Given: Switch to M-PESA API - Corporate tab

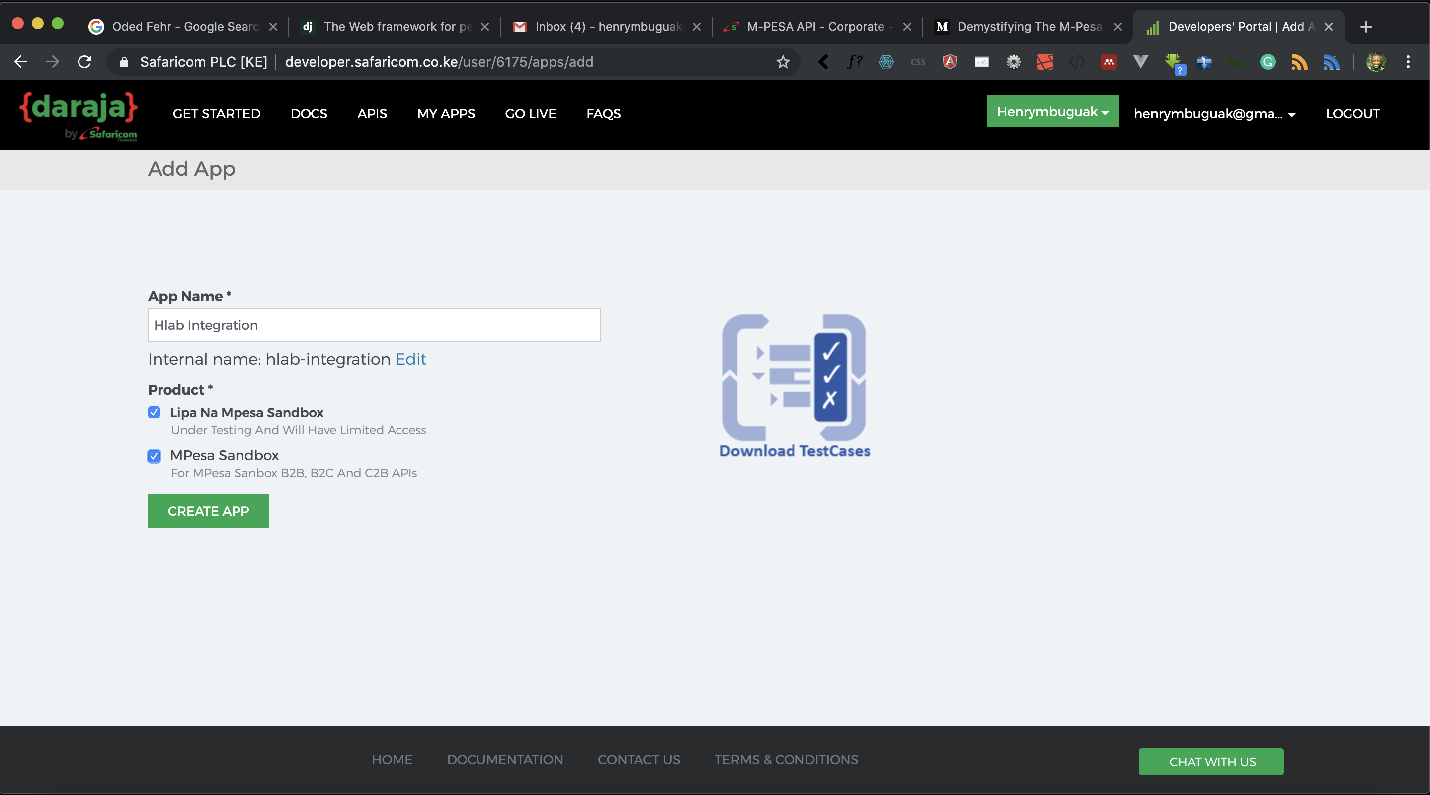Looking at the screenshot, I should pyautogui.click(x=817, y=27).
